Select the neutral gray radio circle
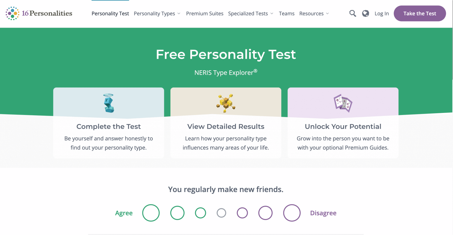Image resolution: width=453 pixels, height=235 pixels. click(221, 213)
